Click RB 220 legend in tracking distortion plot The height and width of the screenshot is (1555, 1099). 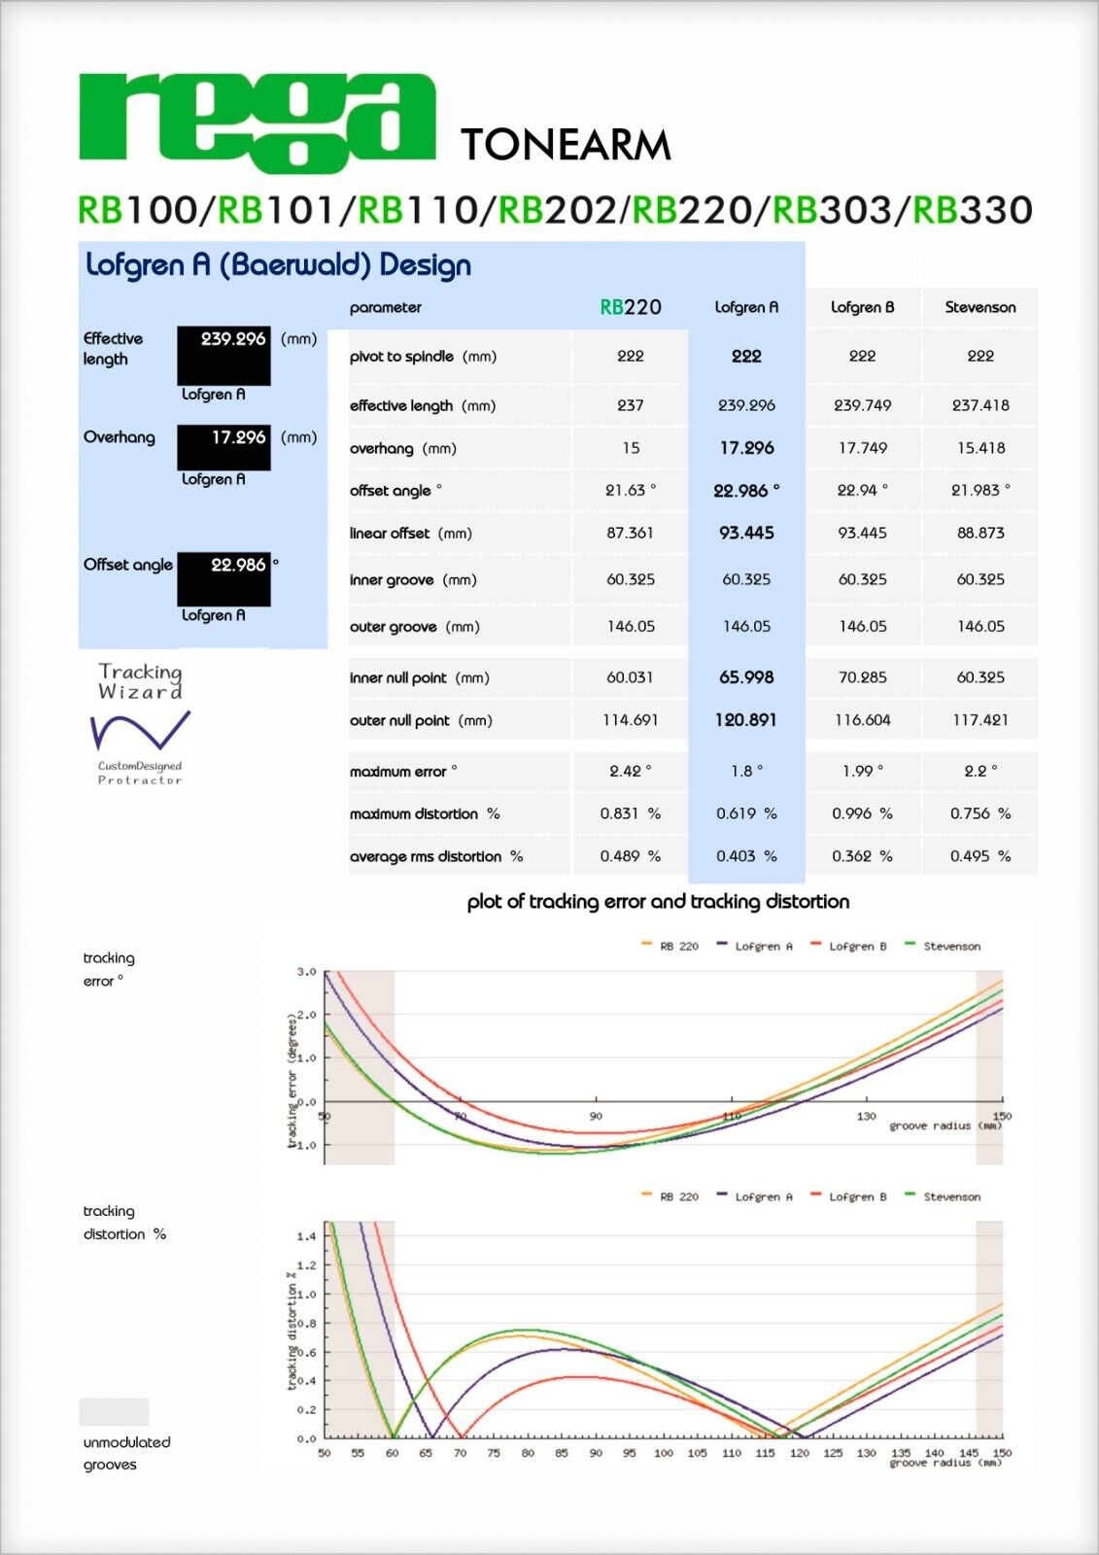click(670, 1196)
